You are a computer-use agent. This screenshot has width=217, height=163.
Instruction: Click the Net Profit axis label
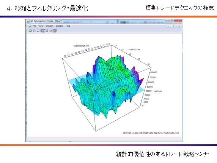(158, 91)
